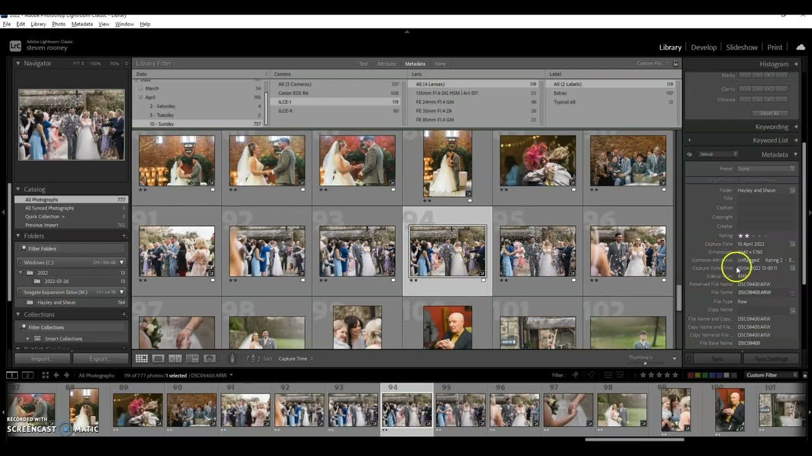Click the Lrc application logo
Viewport: 812px width, 456px height.
click(15, 46)
